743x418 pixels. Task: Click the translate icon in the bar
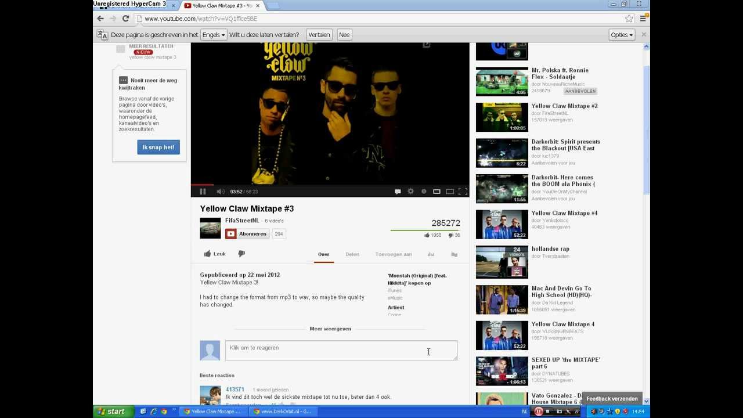[102, 35]
